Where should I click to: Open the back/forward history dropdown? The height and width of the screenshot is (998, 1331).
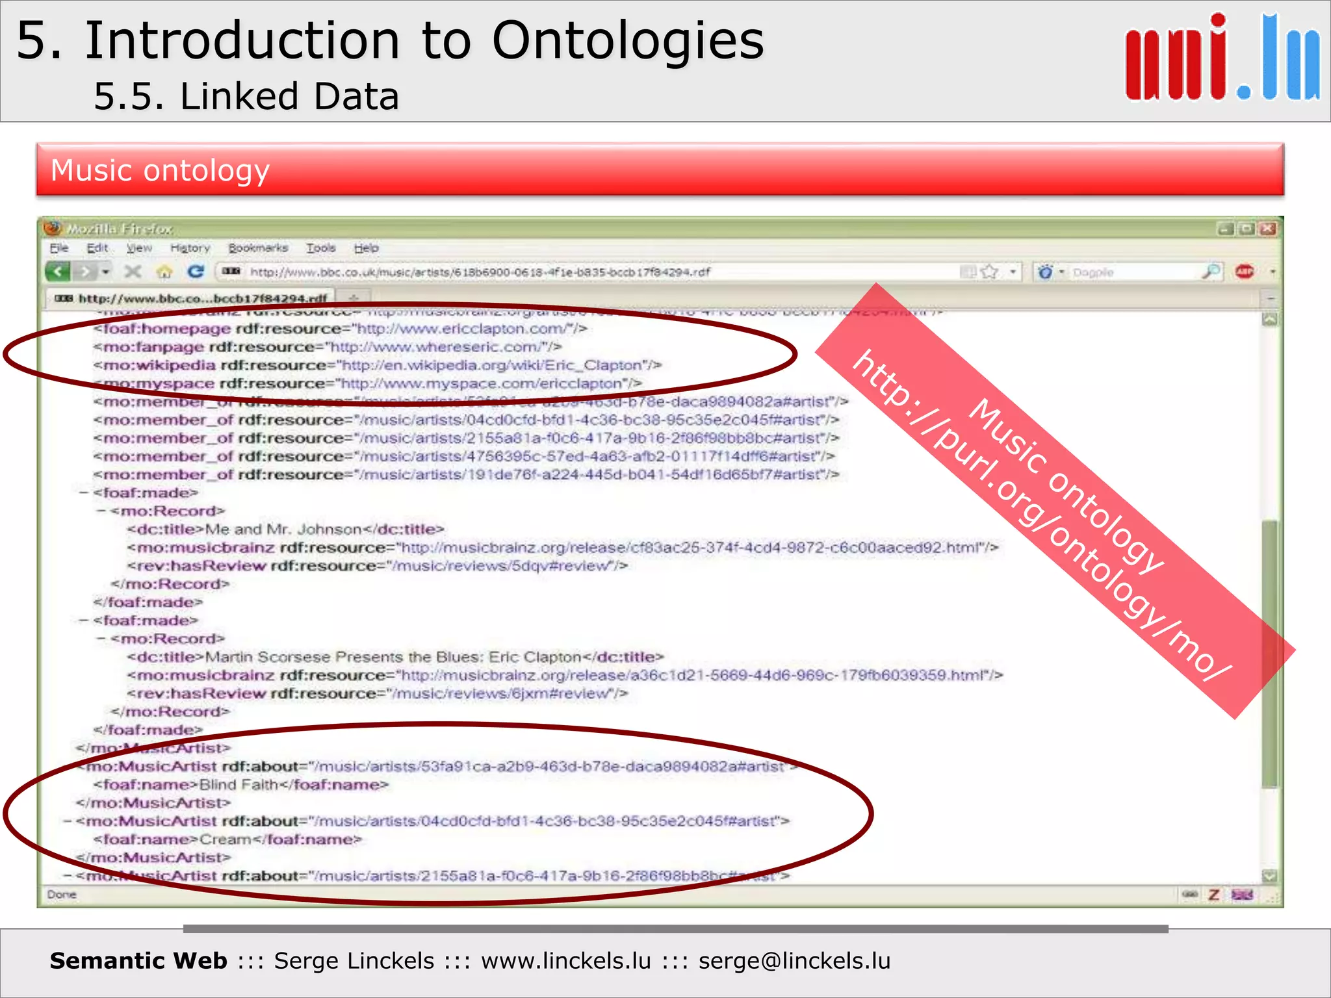point(106,271)
